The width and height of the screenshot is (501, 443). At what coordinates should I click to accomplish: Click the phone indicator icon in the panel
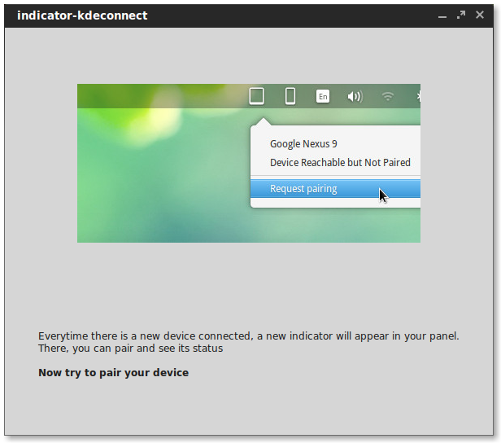[x=290, y=96]
